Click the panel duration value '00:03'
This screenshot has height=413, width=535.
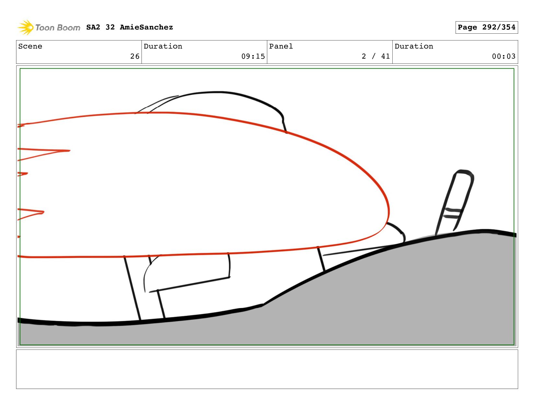(504, 56)
